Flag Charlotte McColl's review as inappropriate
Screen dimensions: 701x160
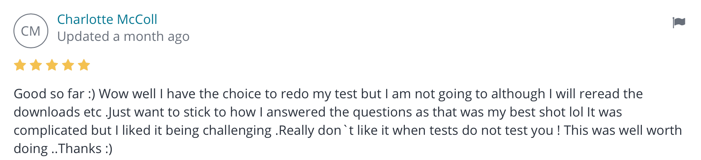tap(678, 22)
